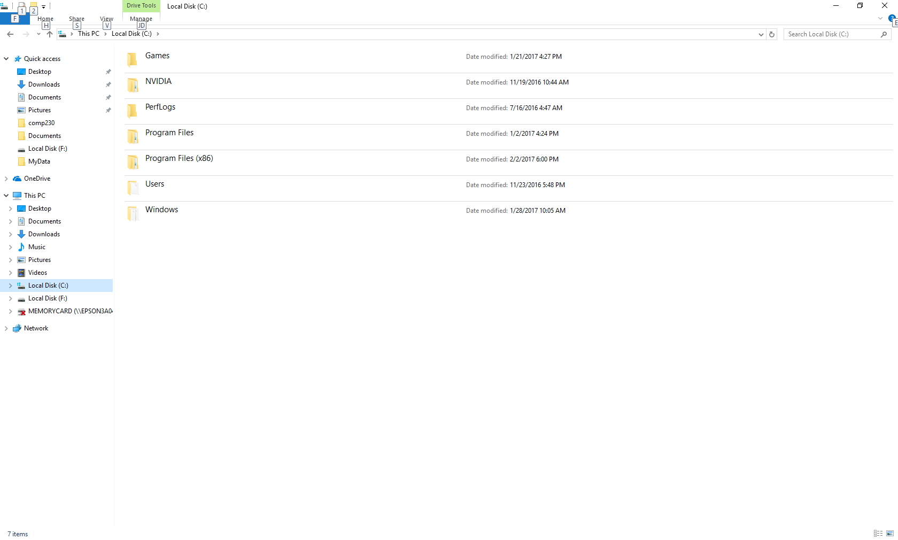Open the Games folder icon
This screenshot has height=540, width=898.
(132, 59)
